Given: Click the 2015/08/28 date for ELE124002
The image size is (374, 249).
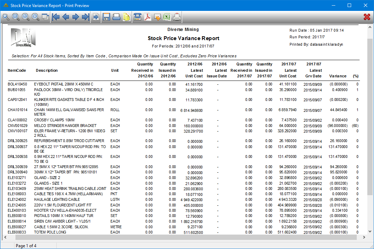Looking at the screenshot, I should click(x=313, y=200).
